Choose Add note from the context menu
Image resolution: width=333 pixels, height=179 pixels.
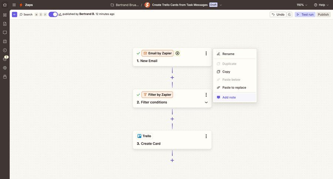235,97
